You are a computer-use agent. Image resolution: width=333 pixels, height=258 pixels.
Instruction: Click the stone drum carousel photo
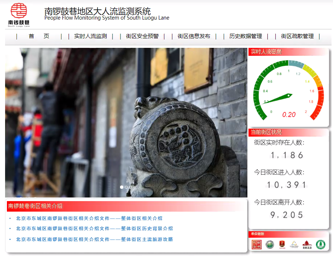tap(126, 122)
